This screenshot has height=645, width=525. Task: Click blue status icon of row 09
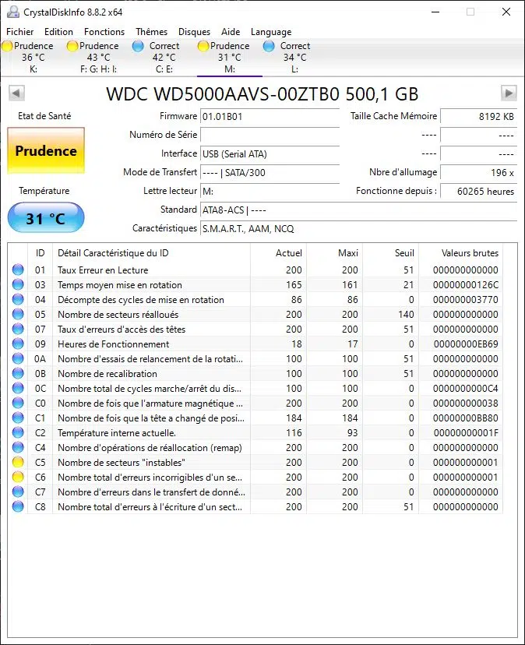point(18,344)
